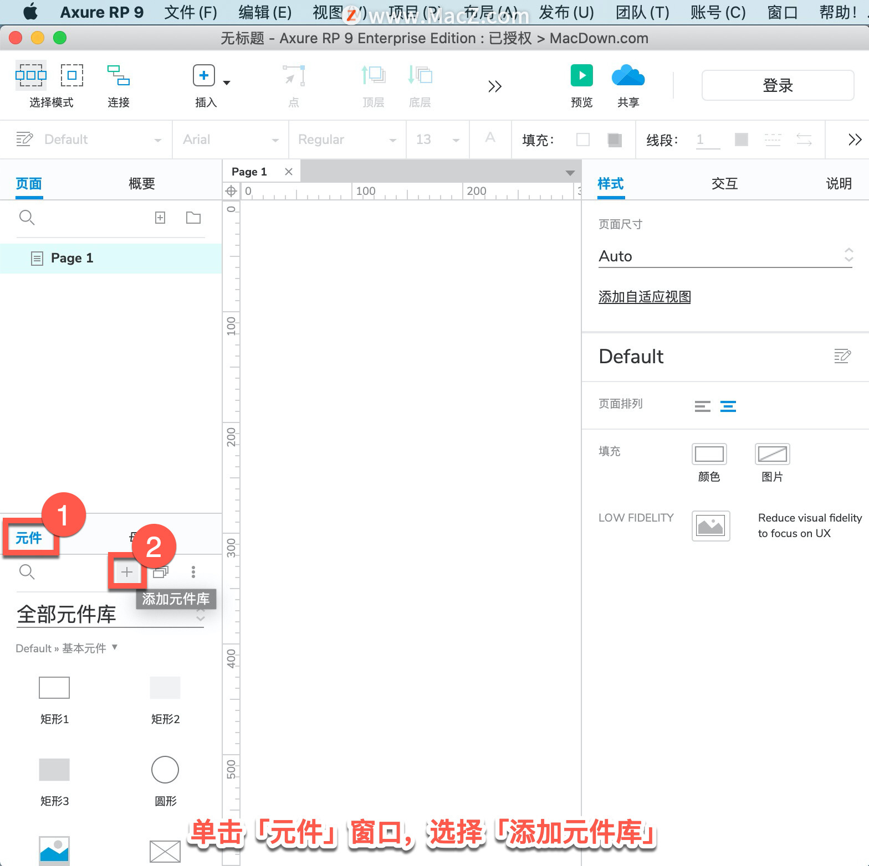Image resolution: width=869 pixels, height=866 pixels.
Task: Switch to the Pages tab
Action: [x=29, y=183]
